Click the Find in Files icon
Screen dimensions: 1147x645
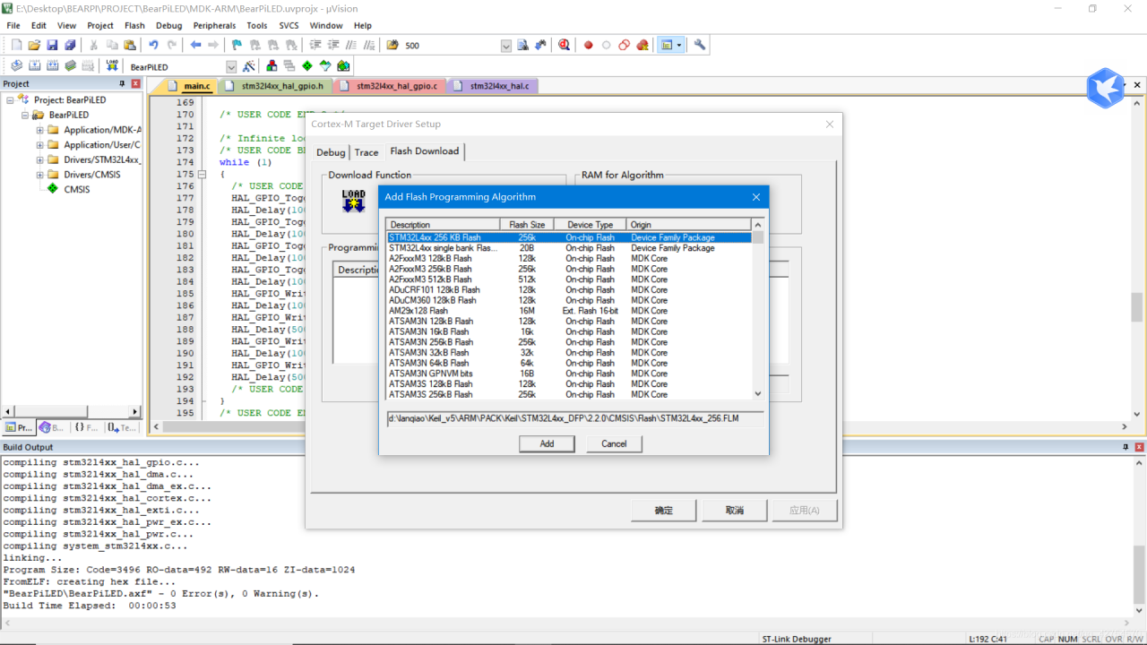(392, 45)
